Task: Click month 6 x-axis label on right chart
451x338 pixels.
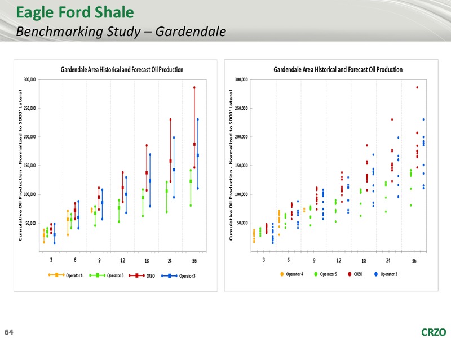Action: coord(289,260)
